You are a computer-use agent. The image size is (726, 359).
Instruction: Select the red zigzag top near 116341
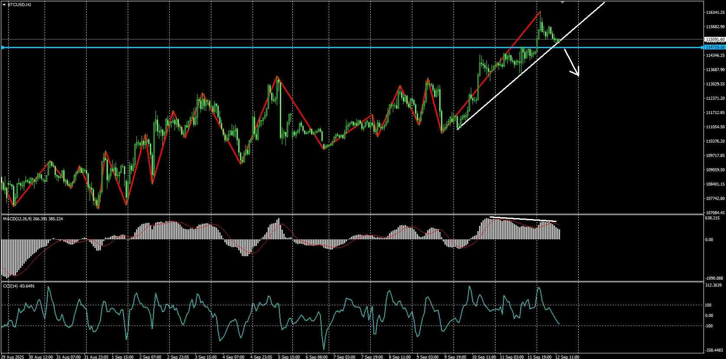(x=540, y=12)
